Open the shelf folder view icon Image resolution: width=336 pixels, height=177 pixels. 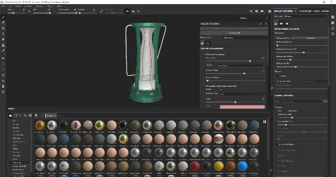coord(10,116)
